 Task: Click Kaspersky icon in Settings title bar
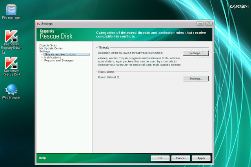point(38,24)
